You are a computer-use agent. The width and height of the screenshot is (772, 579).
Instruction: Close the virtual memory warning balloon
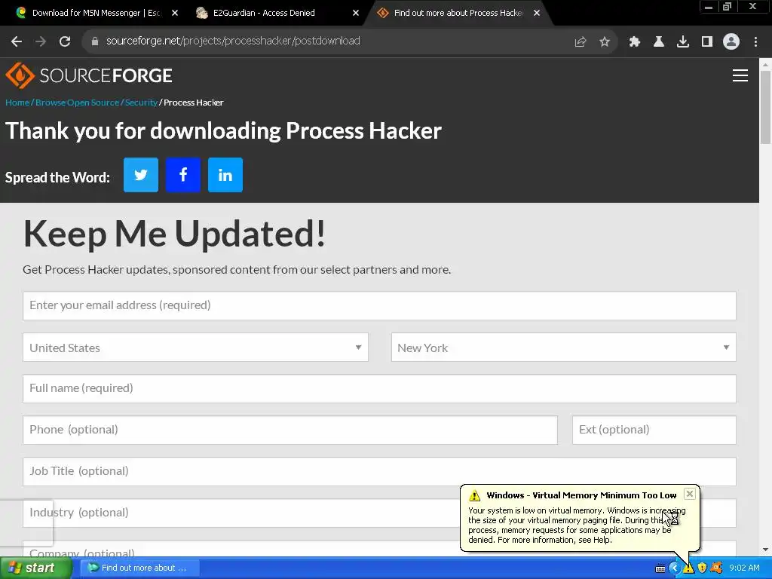coord(690,494)
